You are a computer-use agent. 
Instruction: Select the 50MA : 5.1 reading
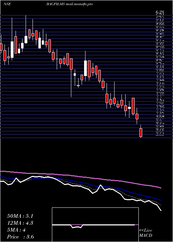pos(20,216)
